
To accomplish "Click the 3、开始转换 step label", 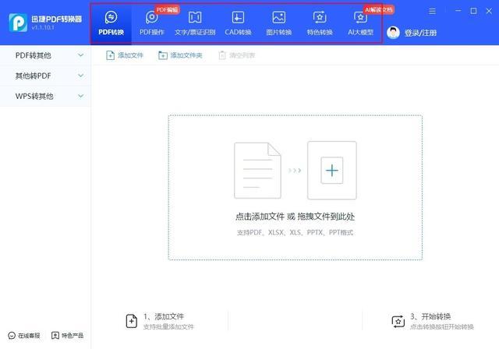I will pyautogui.click(x=430, y=316).
